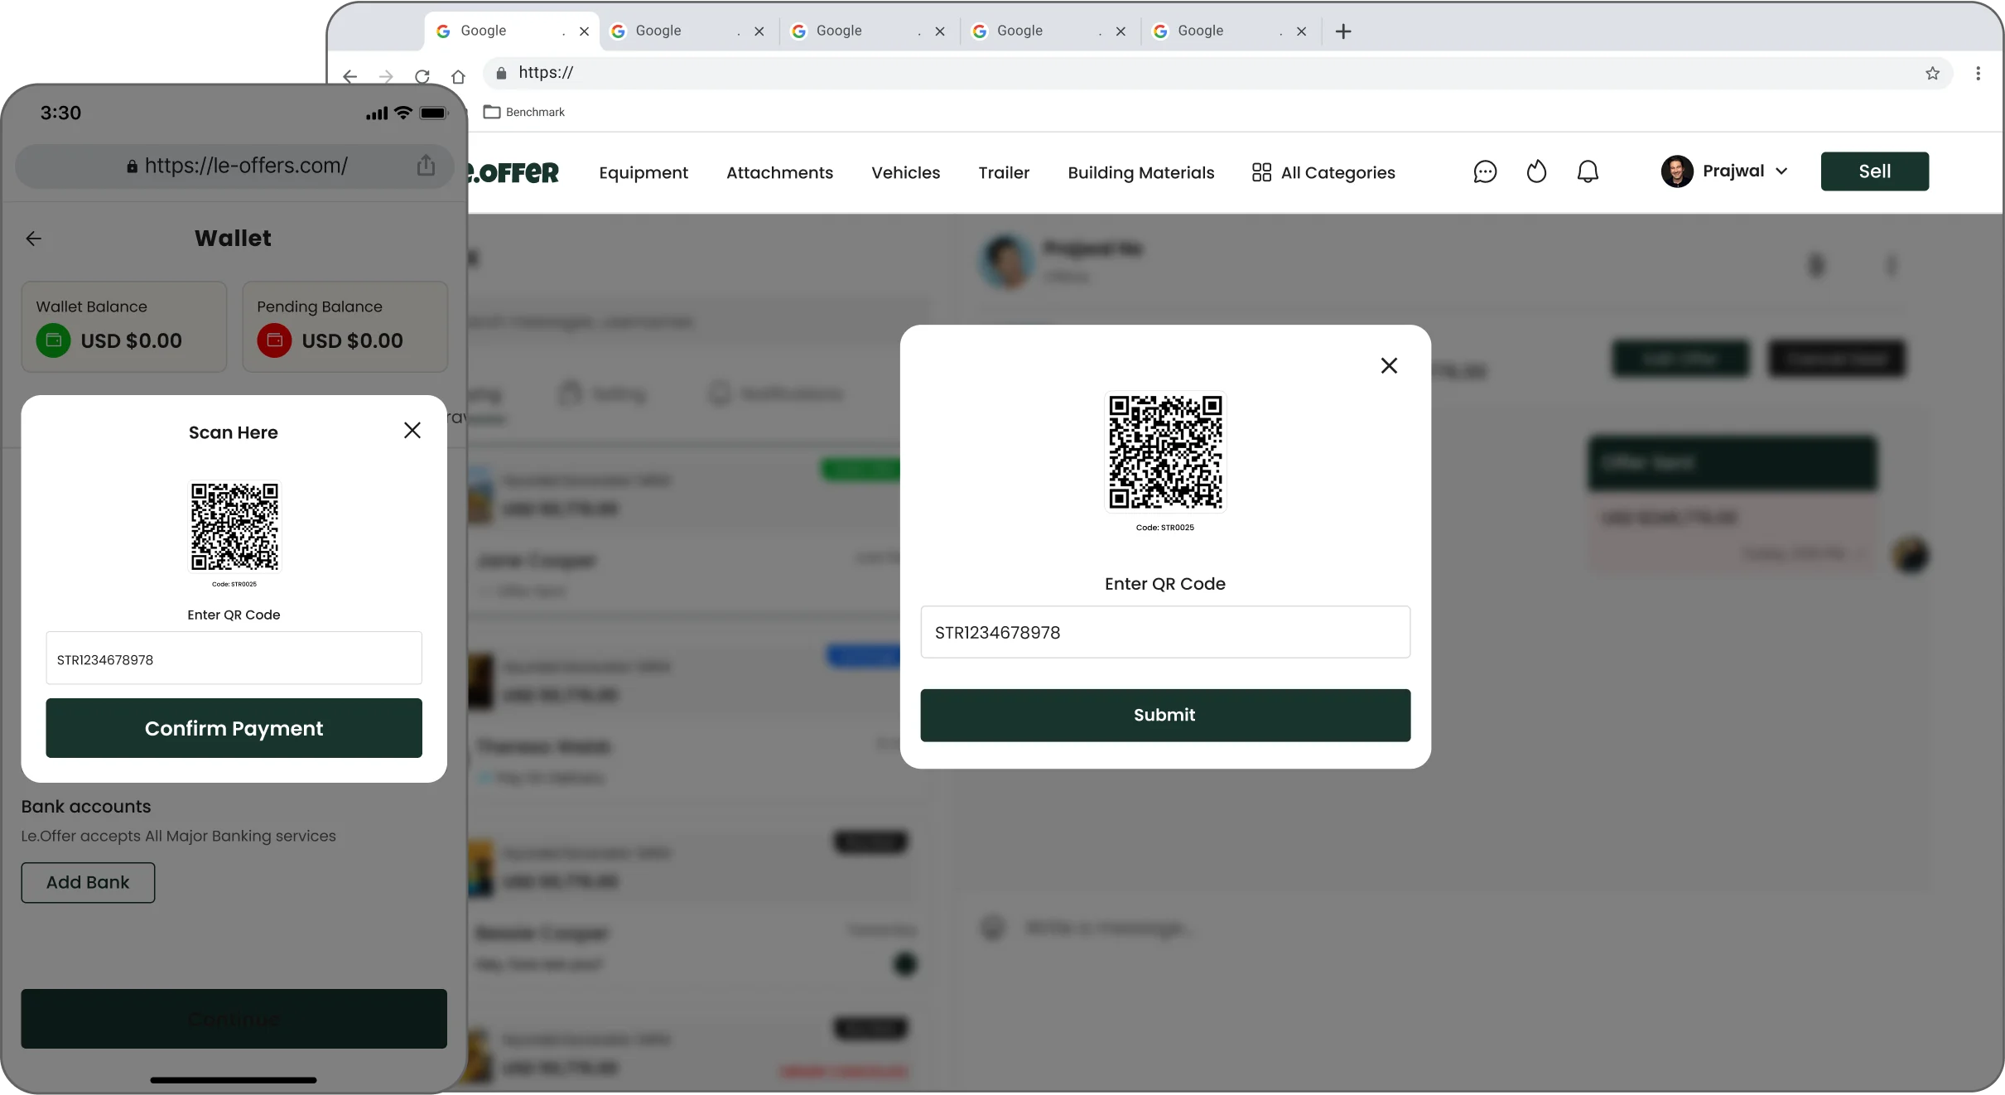2005x1095 pixels.
Task: Tap the green Wallet Balance icon
Action: coord(54,340)
